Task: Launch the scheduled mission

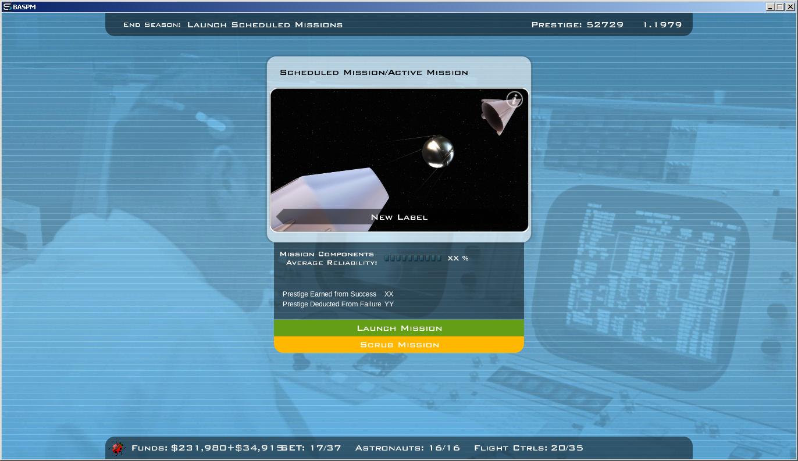Action: [x=399, y=328]
